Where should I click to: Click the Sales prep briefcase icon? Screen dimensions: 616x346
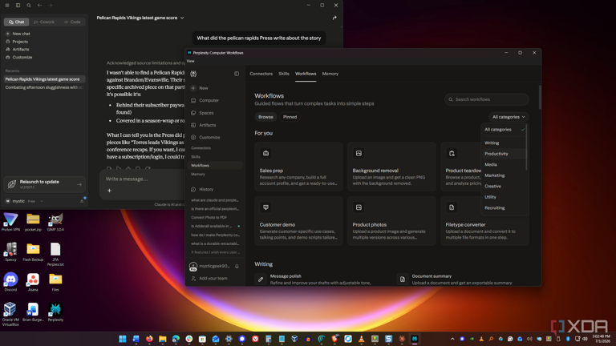click(x=266, y=154)
